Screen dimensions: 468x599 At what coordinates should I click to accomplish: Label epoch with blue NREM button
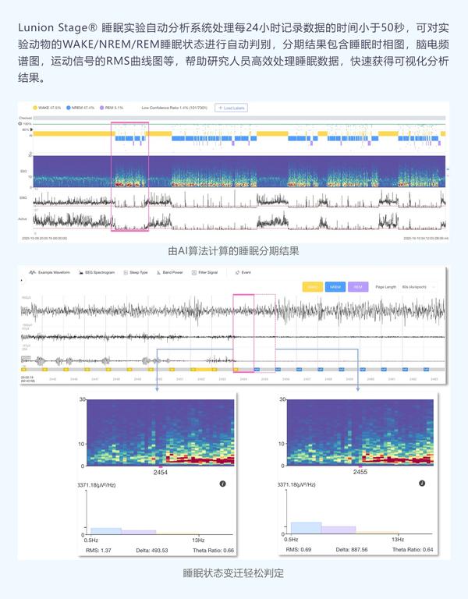335,287
